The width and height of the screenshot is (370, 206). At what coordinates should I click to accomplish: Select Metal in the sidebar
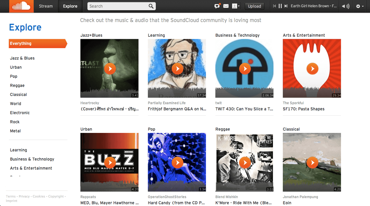[15, 131]
